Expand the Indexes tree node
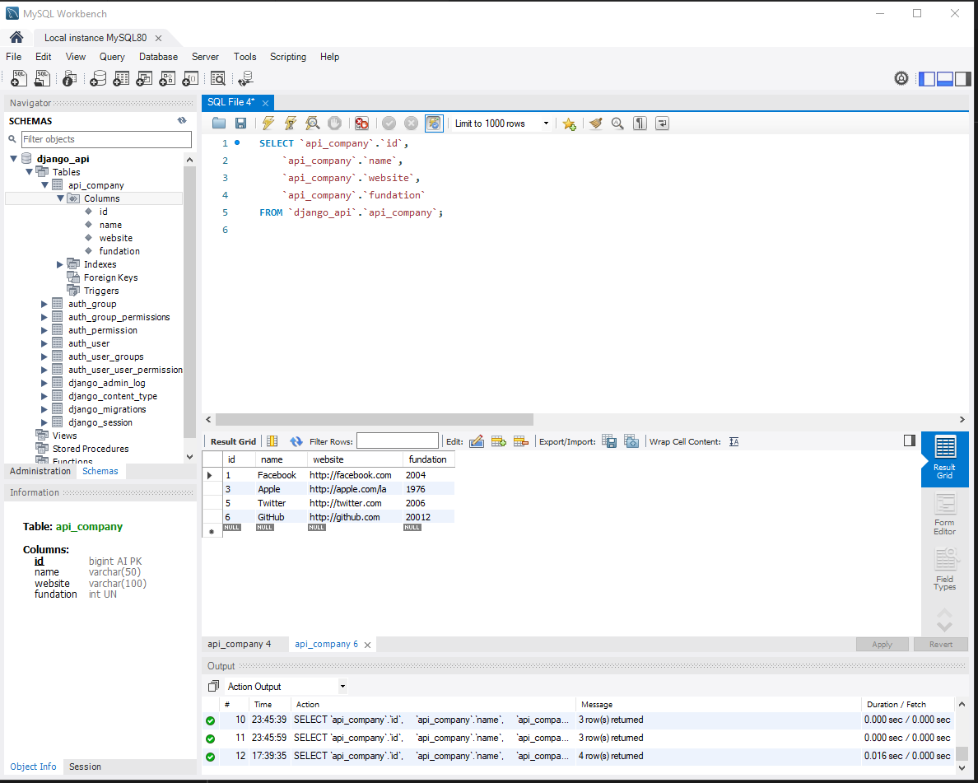 [x=60, y=264]
